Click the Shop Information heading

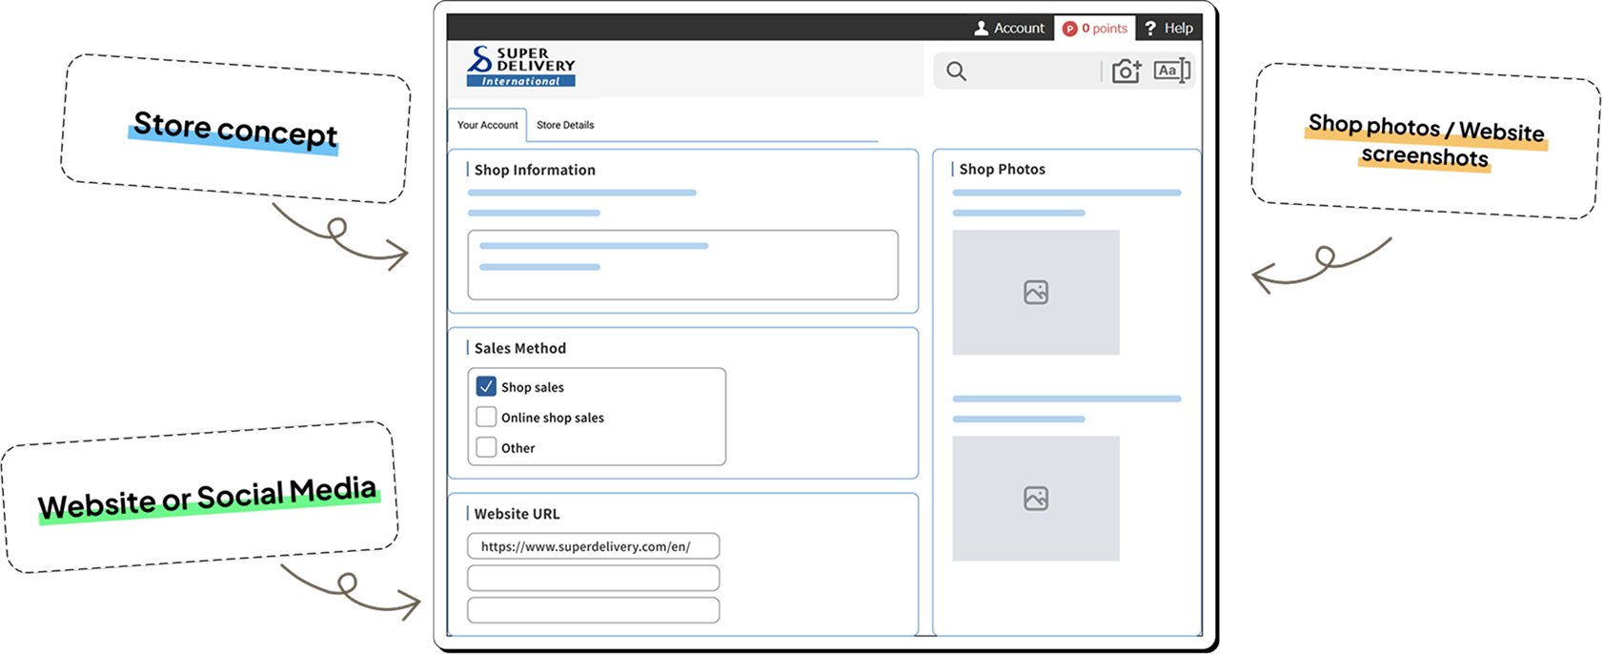point(535,170)
